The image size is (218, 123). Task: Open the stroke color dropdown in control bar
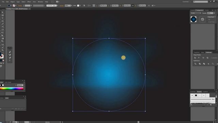[16, 5]
